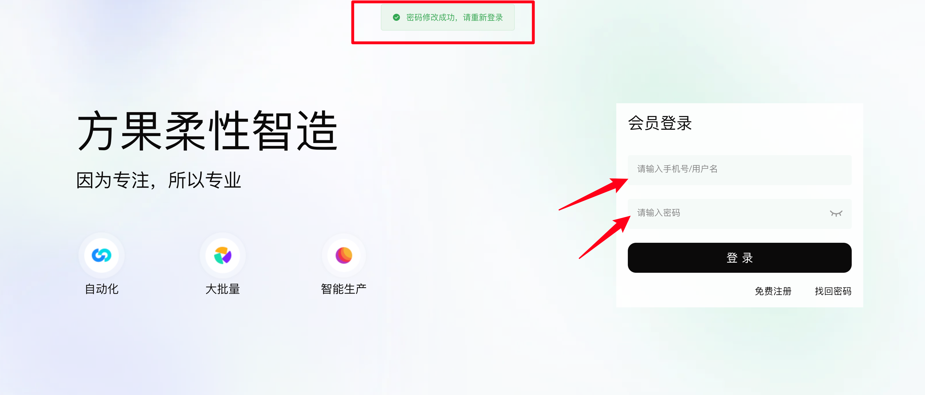925x395 pixels.
Task: Focus the 请输入手机号/用户名 field
Action: [739, 170]
